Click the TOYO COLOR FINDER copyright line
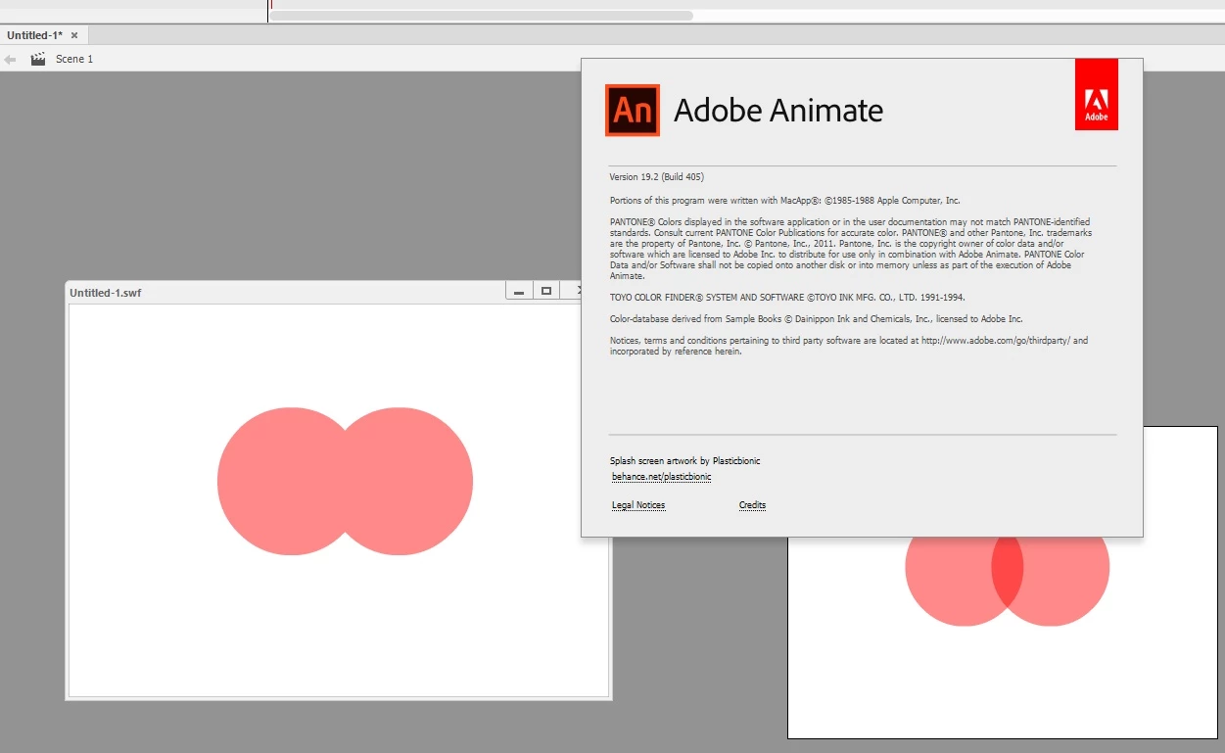 (x=788, y=297)
